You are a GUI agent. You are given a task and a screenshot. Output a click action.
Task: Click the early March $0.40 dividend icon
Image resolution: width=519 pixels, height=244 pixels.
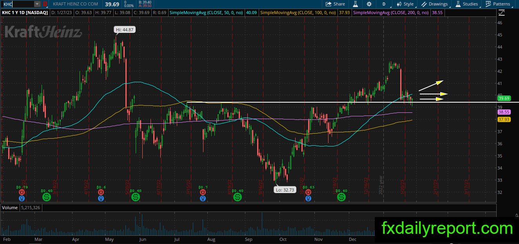(x=47, y=197)
